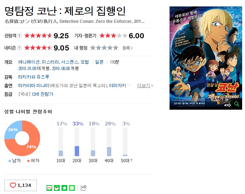This screenshot has width=245, height=194.
Task: Click the magnifier icon on the poster
Action: (x=237, y=104)
